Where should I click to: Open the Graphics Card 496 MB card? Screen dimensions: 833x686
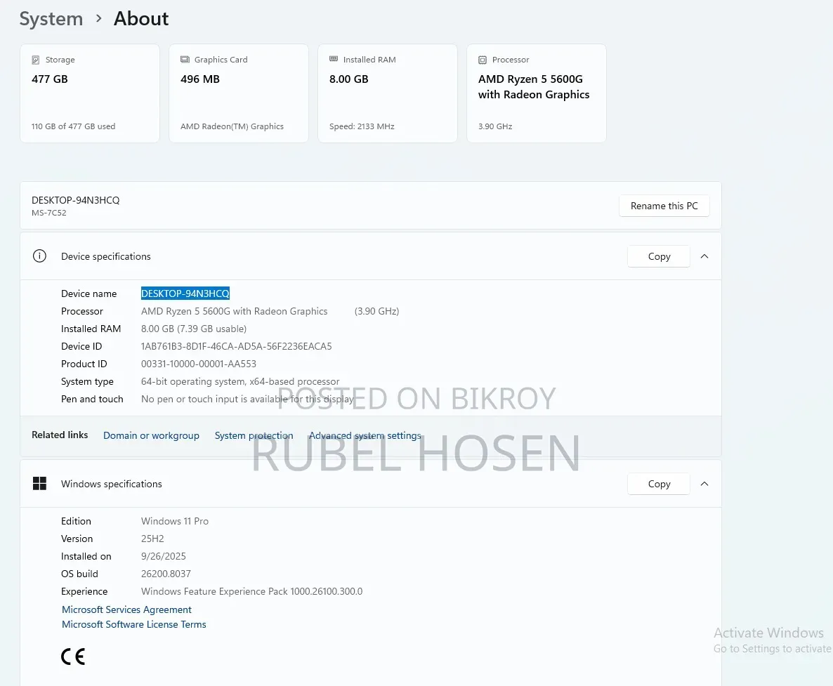click(239, 93)
